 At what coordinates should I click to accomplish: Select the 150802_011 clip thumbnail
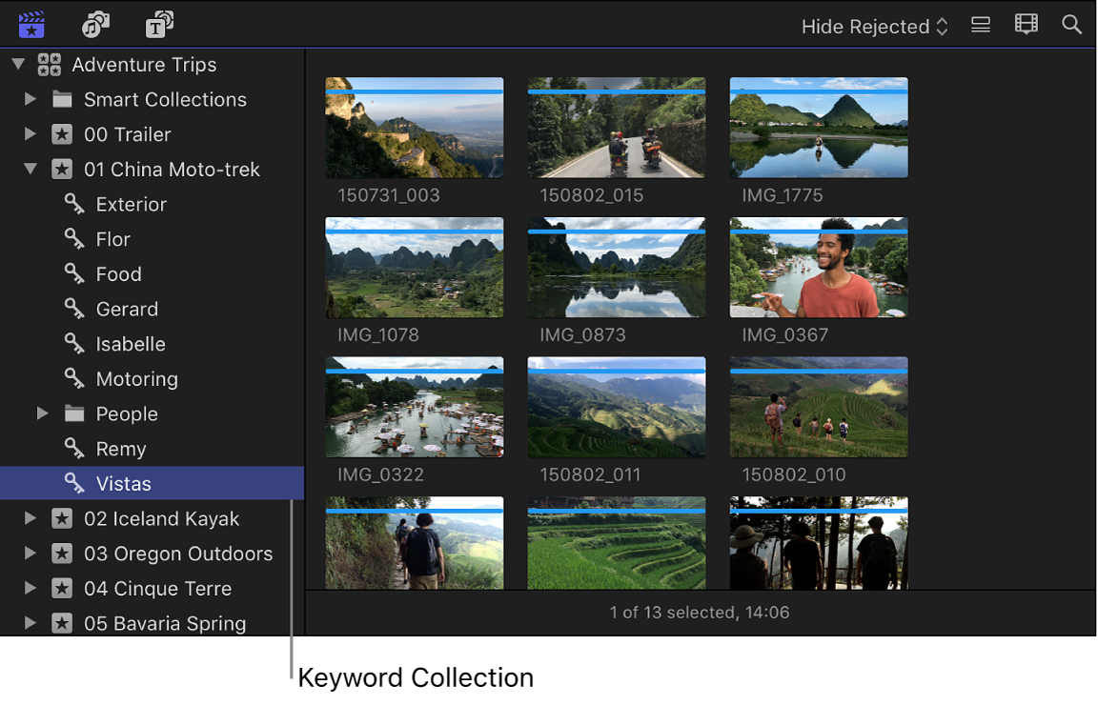point(616,407)
